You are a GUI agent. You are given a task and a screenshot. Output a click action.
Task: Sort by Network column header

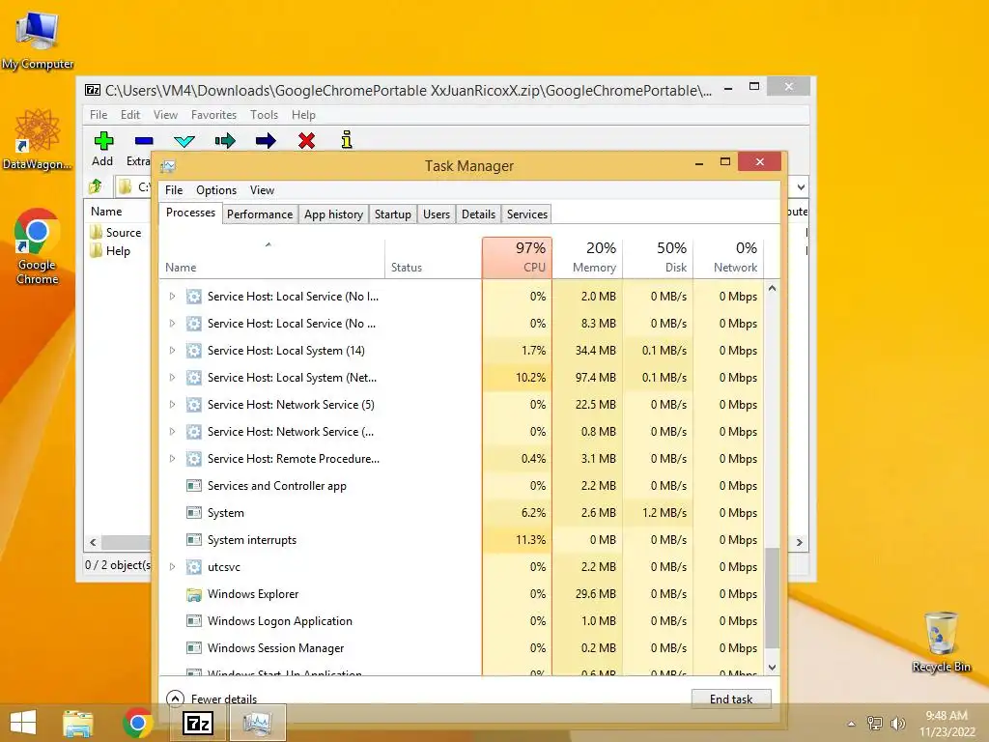tap(728, 257)
